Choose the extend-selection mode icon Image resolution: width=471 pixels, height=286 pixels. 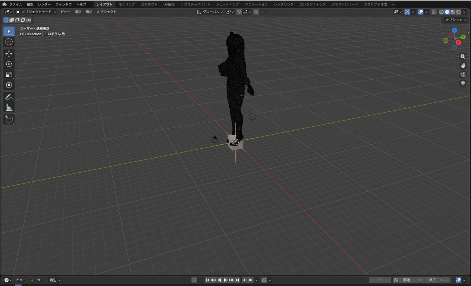point(12,20)
